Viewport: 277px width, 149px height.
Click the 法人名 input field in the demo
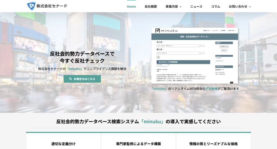pyautogui.click(x=178, y=46)
